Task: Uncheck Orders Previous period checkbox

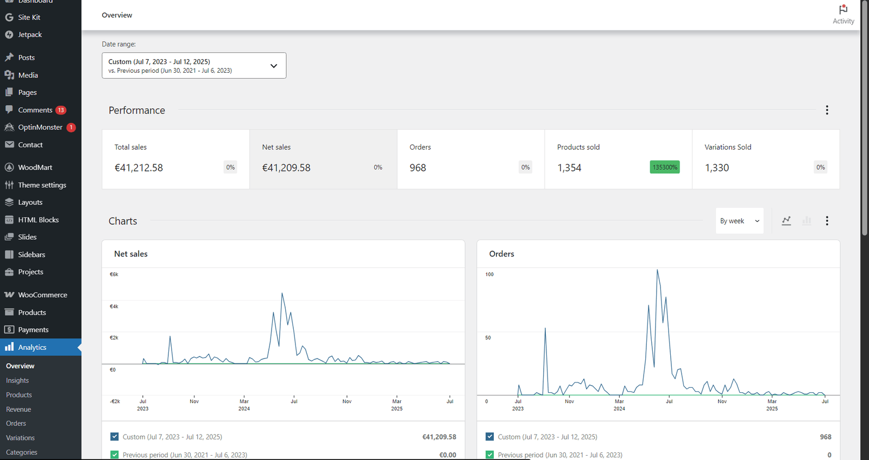Action: click(490, 455)
